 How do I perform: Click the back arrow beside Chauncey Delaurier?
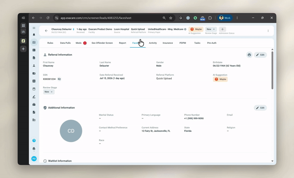[x=46, y=31]
